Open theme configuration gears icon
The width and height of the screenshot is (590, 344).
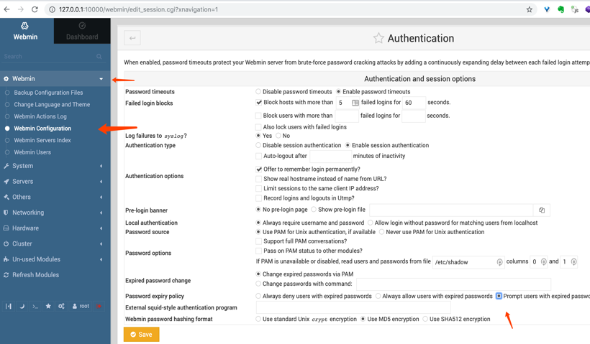(x=61, y=306)
